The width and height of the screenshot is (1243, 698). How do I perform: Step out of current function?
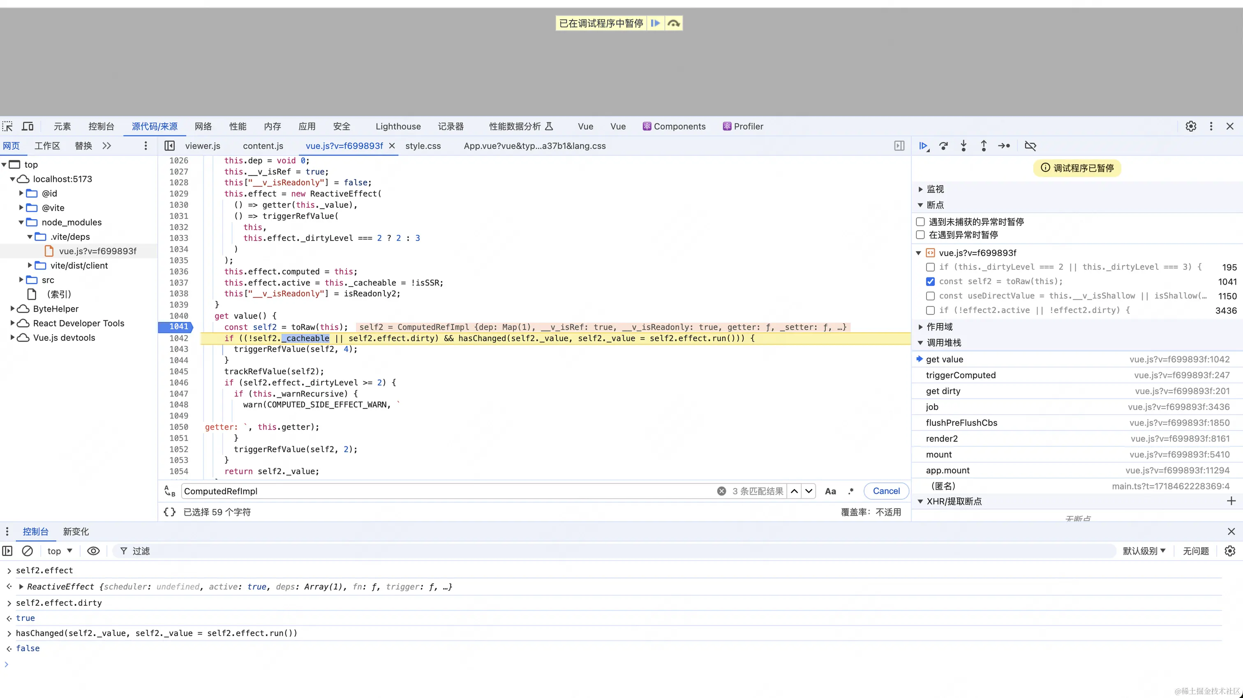[983, 146]
